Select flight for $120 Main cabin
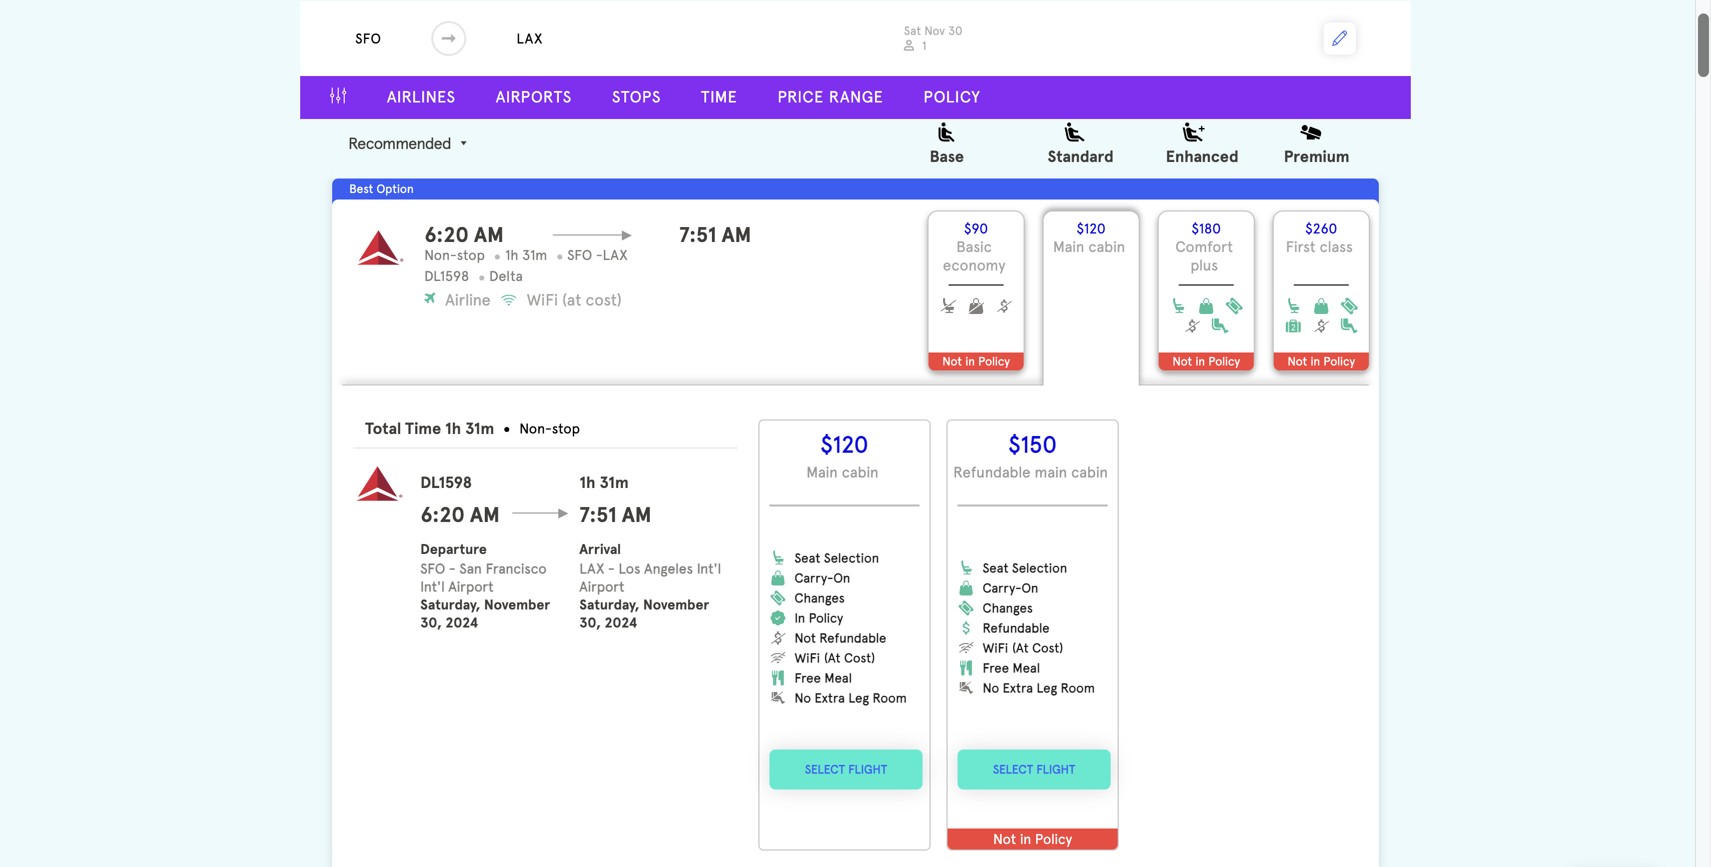 click(x=845, y=768)
